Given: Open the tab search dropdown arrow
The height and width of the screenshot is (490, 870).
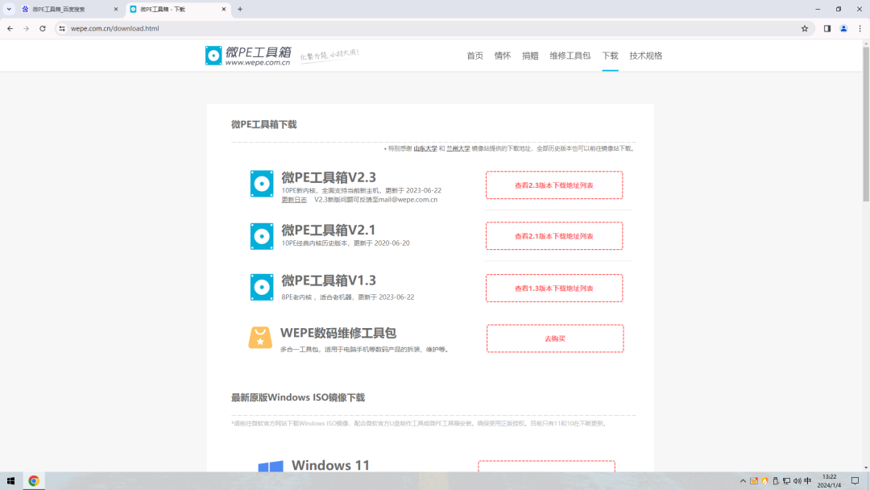Looking at the screenshot, I should coord(9,9).
